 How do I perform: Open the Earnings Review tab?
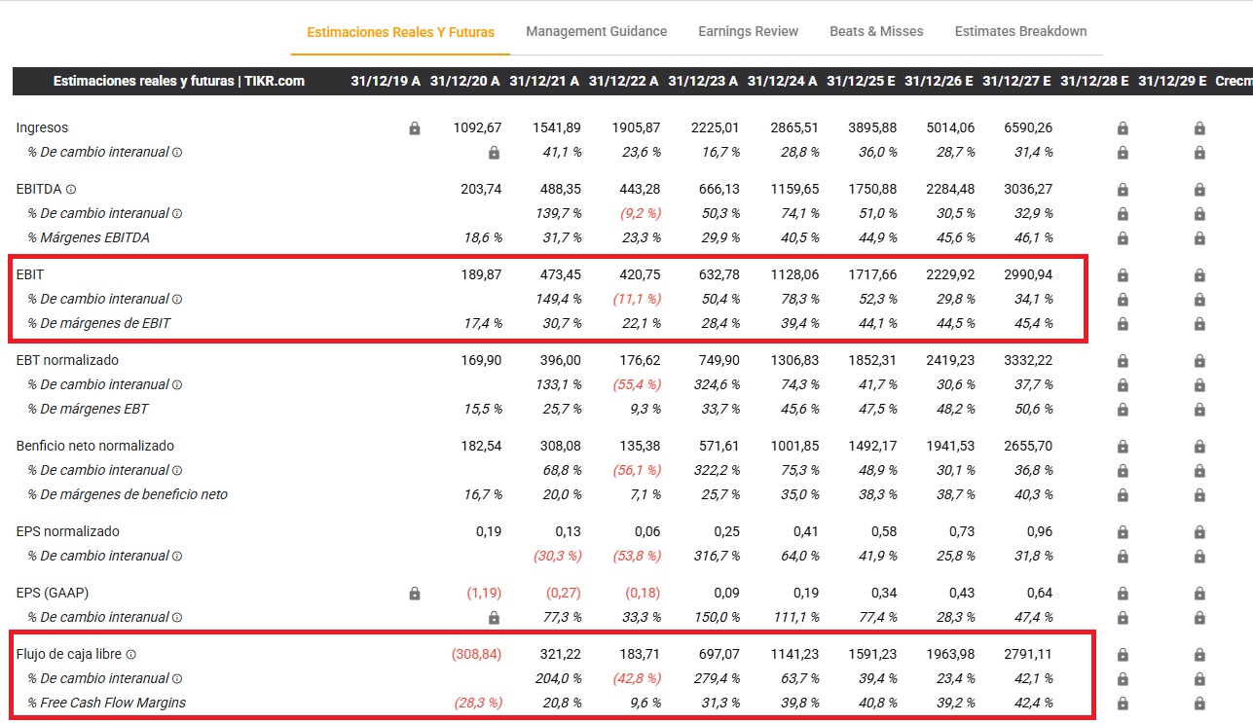click(748, 31)
